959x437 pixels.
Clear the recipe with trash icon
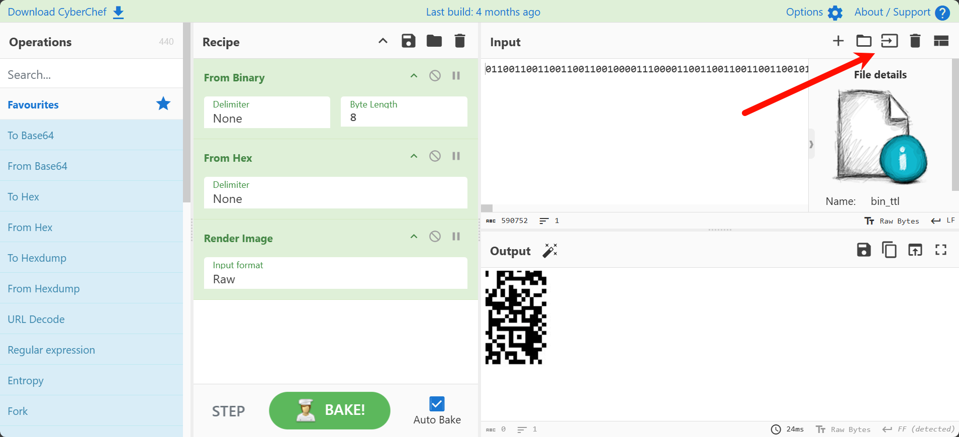[459, 41]
